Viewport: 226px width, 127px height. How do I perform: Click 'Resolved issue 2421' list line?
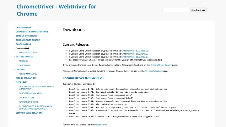(x=118, y=89)
